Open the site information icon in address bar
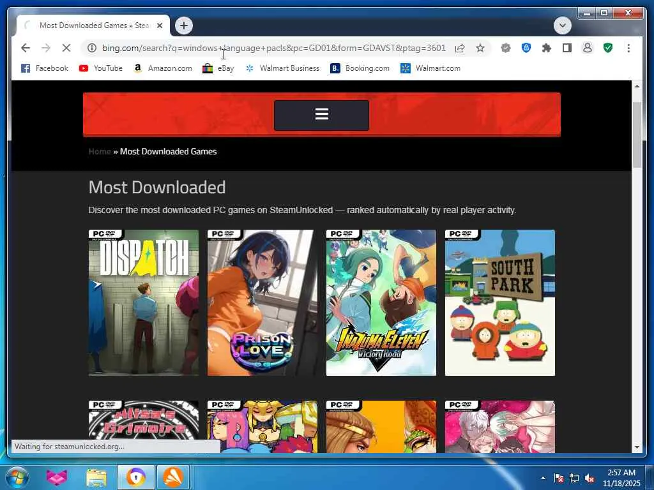This screenshot has width=654, height=490. [x=92, y=48]
